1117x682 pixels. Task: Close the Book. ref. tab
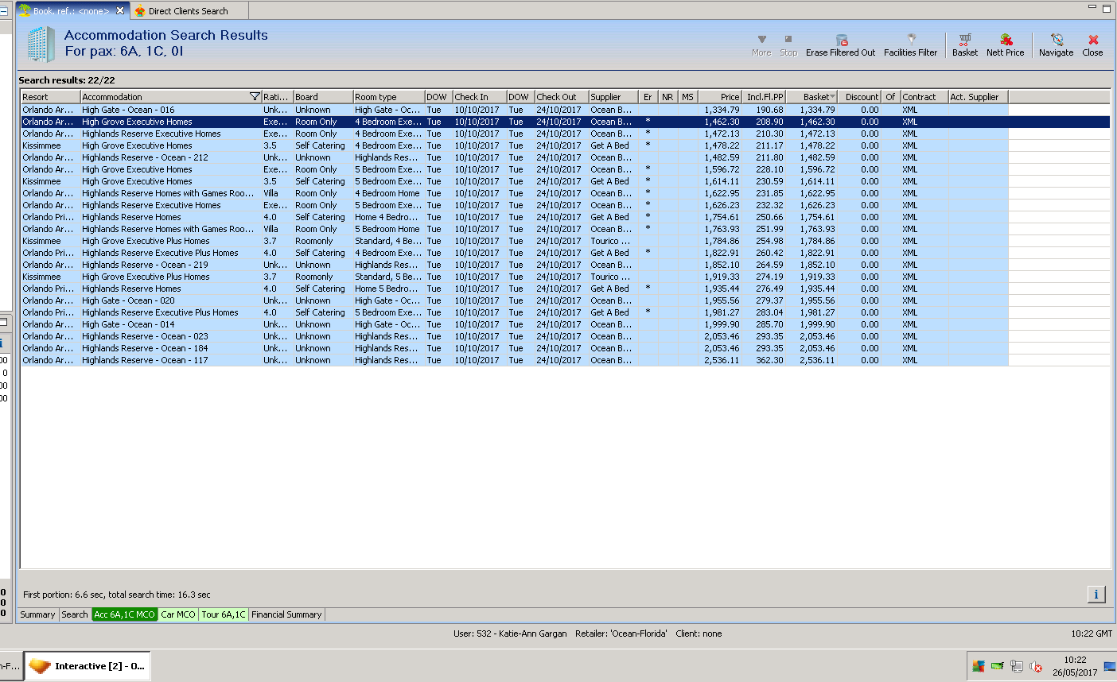pyautogui.click(x=120, y=11)
